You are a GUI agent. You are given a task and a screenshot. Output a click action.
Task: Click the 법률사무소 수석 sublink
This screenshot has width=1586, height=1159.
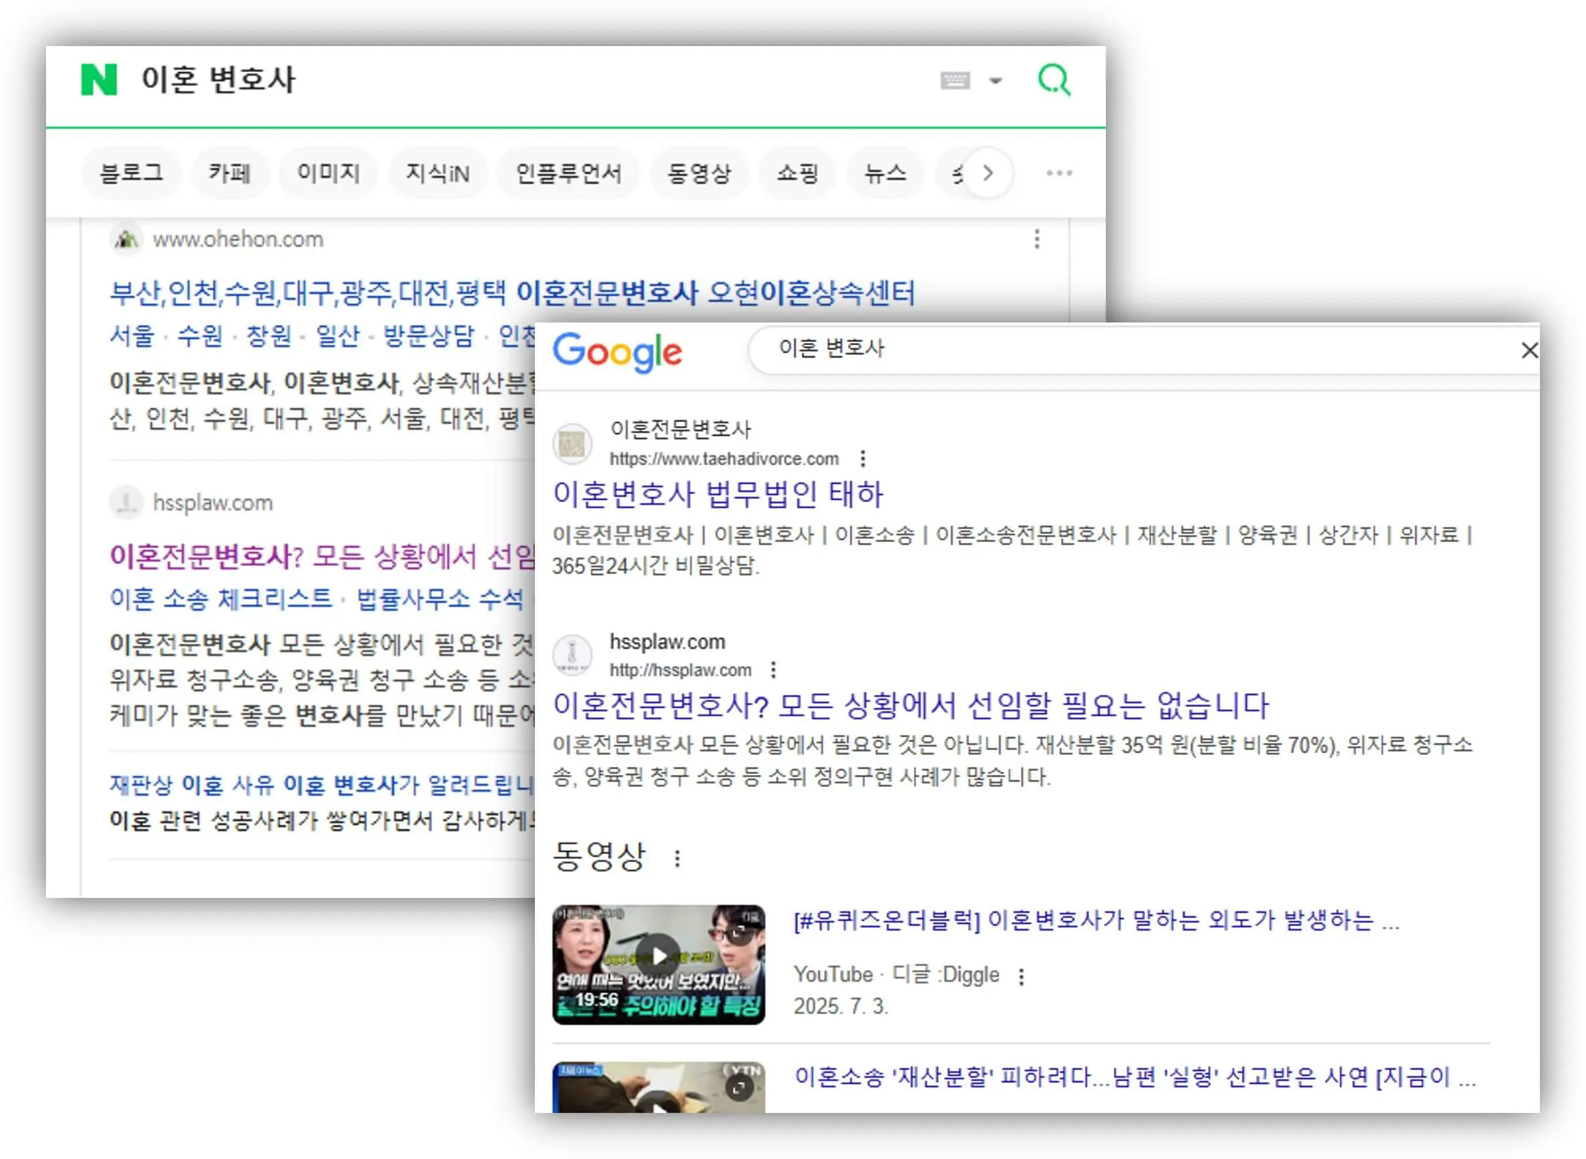[439, 598]
